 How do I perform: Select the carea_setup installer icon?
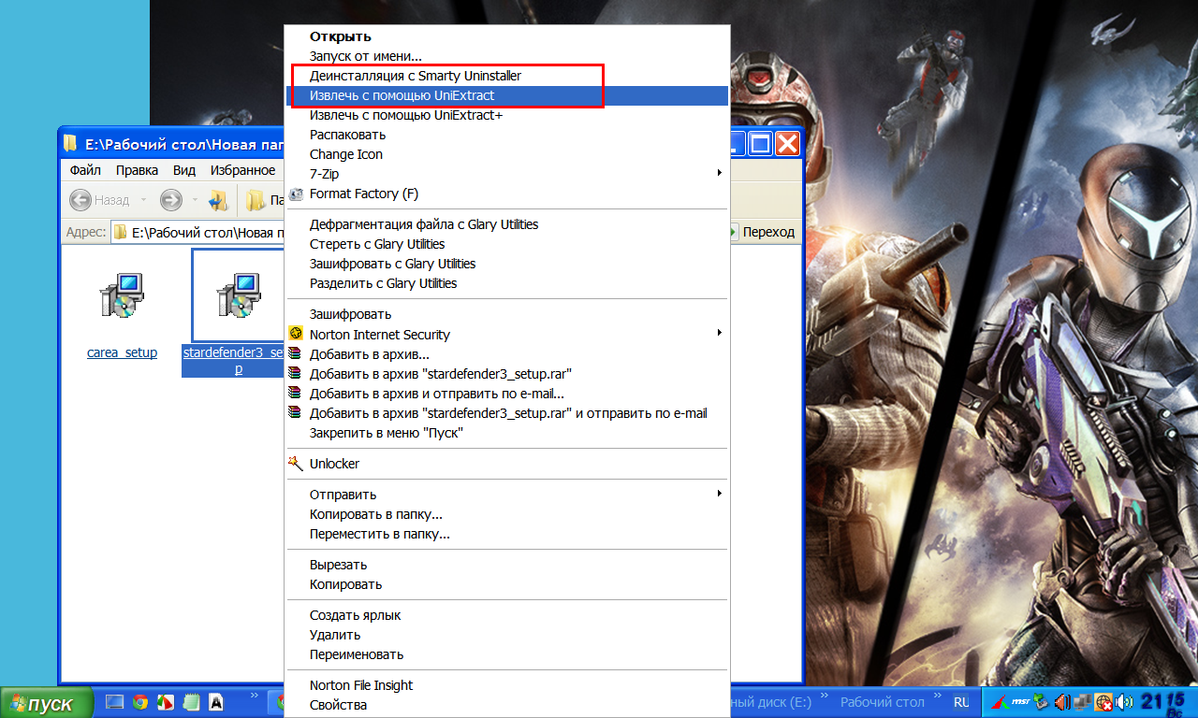point(122,296)
